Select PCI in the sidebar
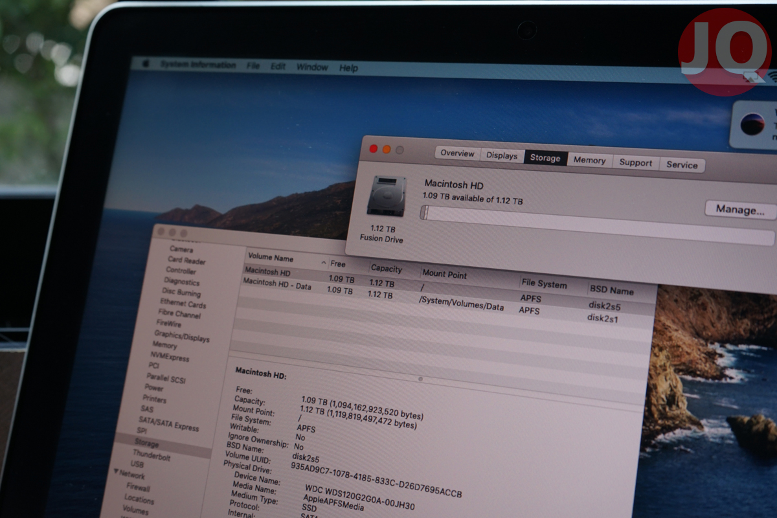 click(153, 366)
